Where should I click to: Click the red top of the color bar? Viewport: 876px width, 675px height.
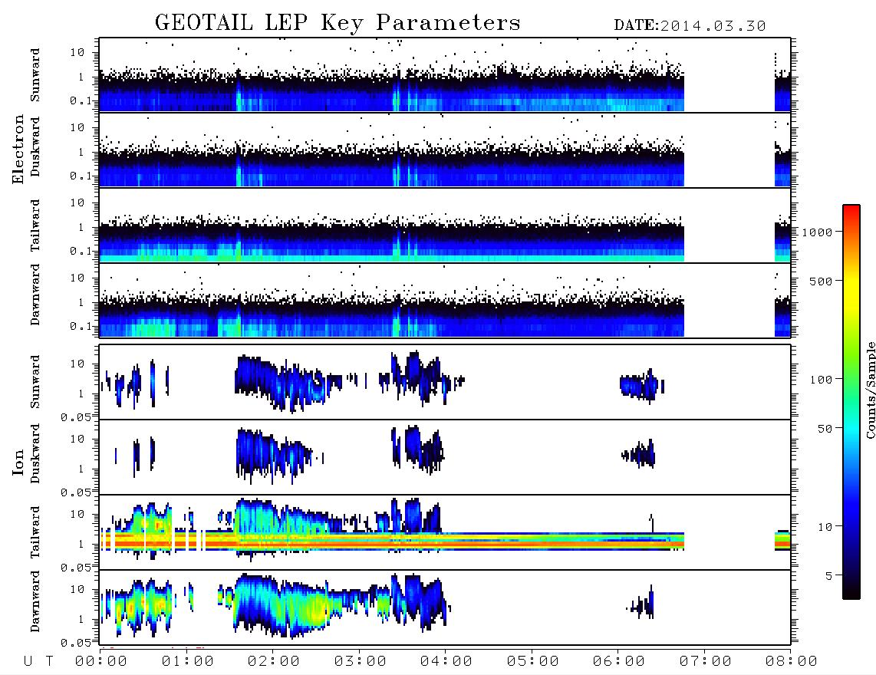pyautogui.click(x=851, y=211)
